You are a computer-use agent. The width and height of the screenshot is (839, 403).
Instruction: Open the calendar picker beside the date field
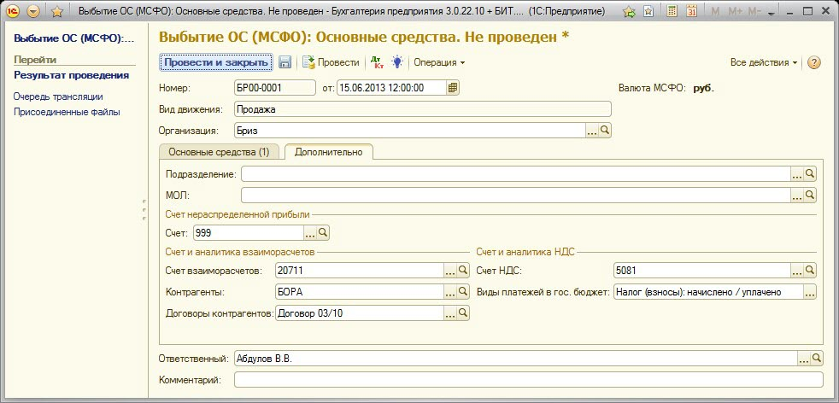click(x=454, y=87)
